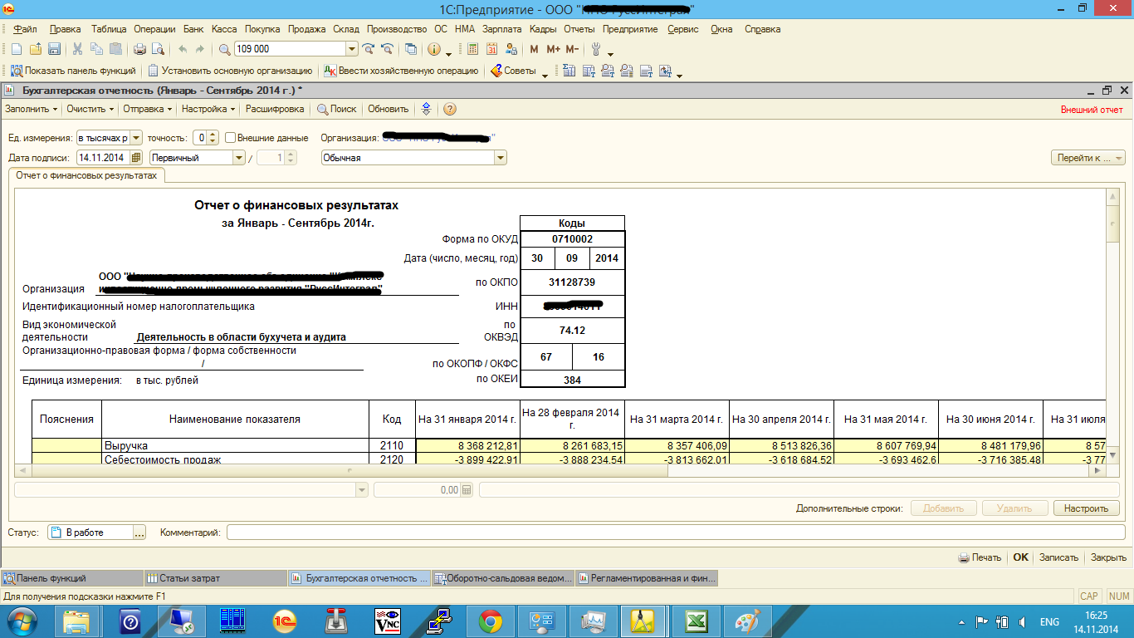Image resolution: width=1134 pixels, height=638 pixels.
Task: Open the Отправка dropdown menu
Action: 147,109
